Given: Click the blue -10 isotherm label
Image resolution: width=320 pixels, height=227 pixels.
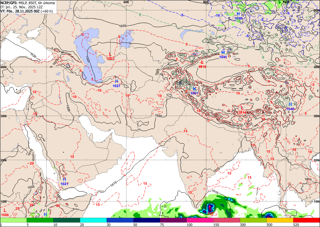Looking at the screenshot, I should (x=218, y=15).
